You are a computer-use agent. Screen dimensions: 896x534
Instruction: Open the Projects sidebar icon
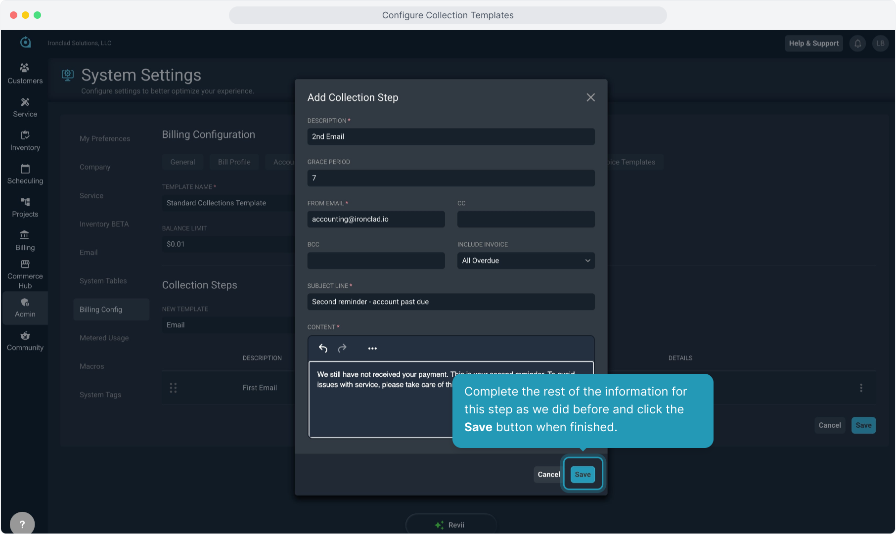point(25,202)
